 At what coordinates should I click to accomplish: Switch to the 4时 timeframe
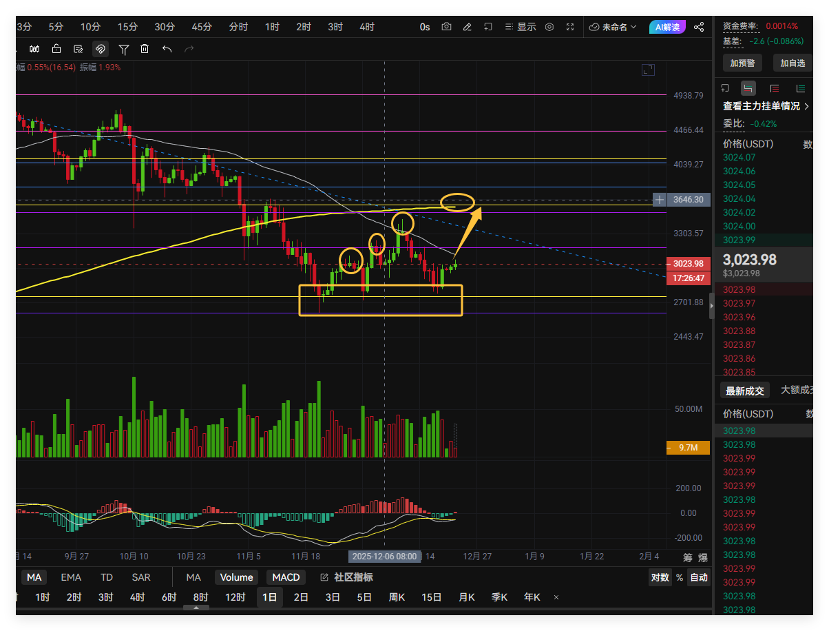[x=367, y=27]
